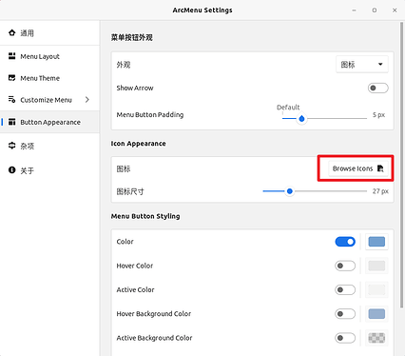Click the info icon beside 关于
Viewport: 405px width, 356px height.
[x=11, y=170]
